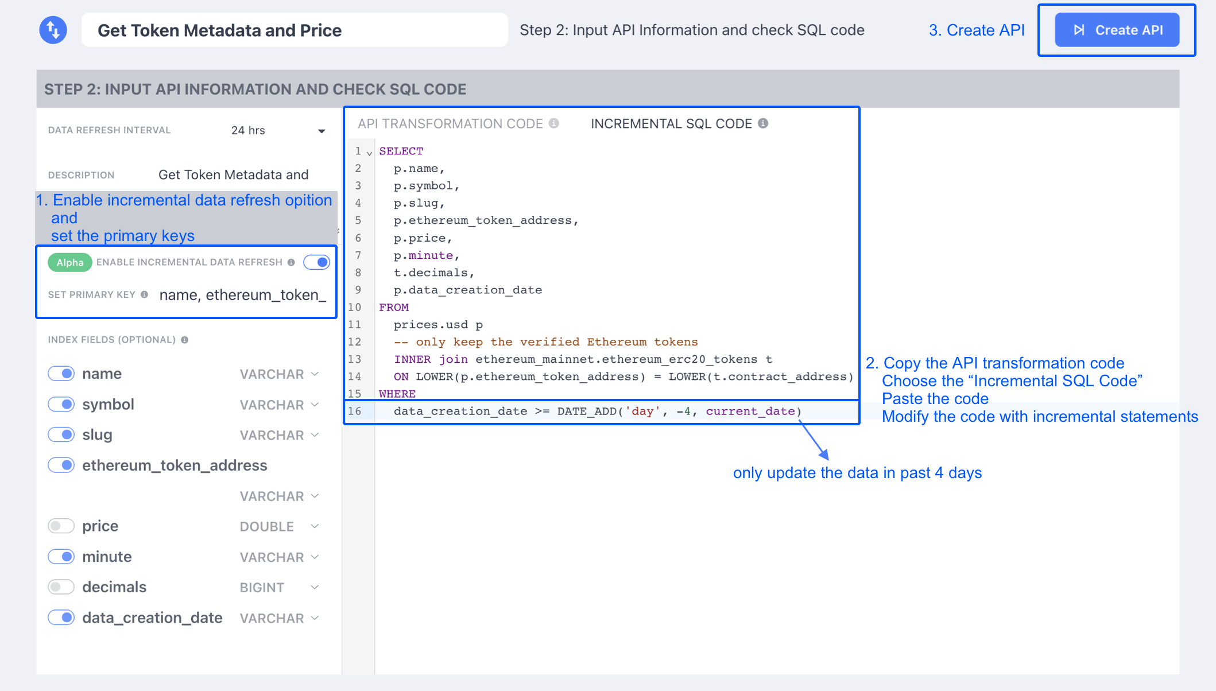Click info icon beside API Transformation Code
The height and width of the screenshot is (691, 1216).
point(554,123)
